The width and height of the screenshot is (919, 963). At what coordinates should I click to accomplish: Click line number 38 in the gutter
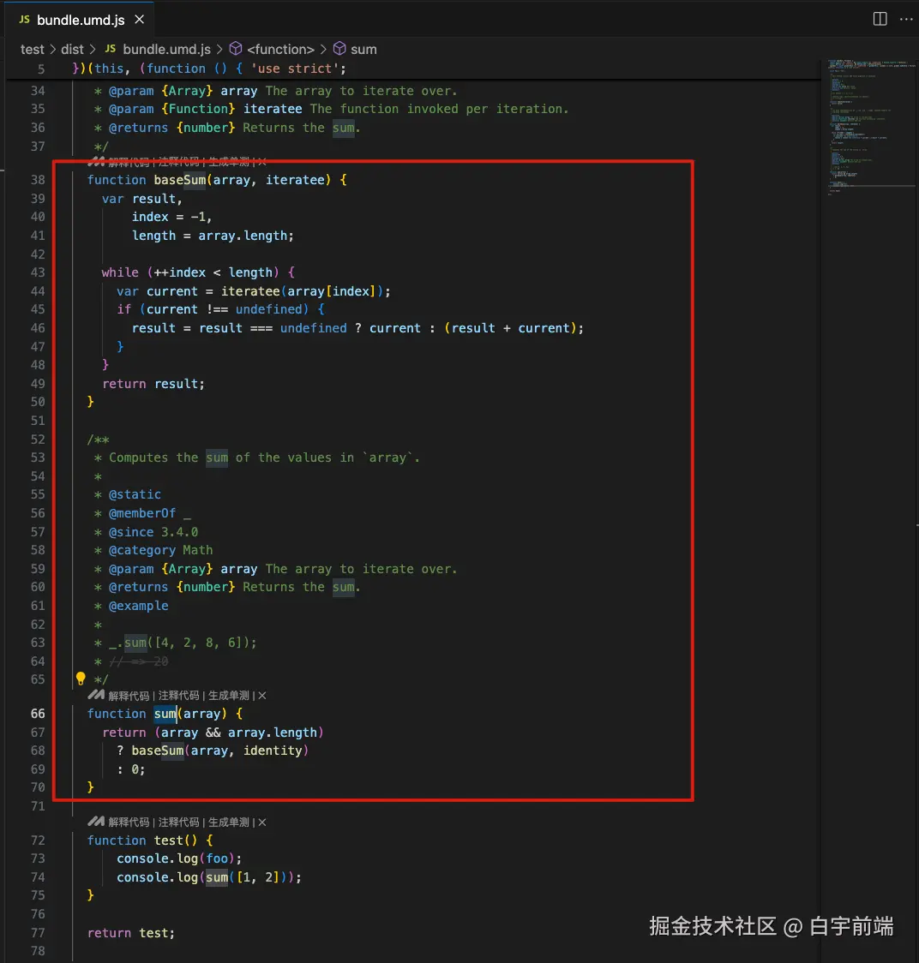(38, 179)
